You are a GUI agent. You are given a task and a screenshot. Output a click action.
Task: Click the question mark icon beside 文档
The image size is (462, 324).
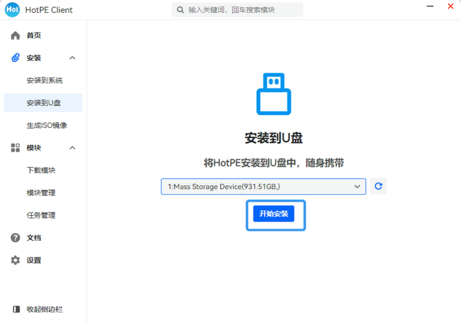(x=15, y=238)
